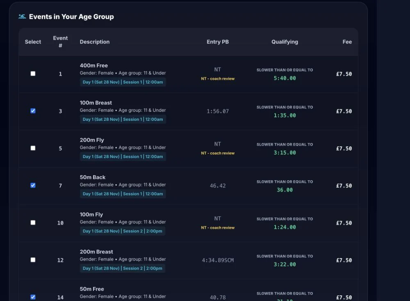Viewport: 410px width, 301px height.
Task: Click NT coach review for 400m Free
Action: click(x=218, y=79)
